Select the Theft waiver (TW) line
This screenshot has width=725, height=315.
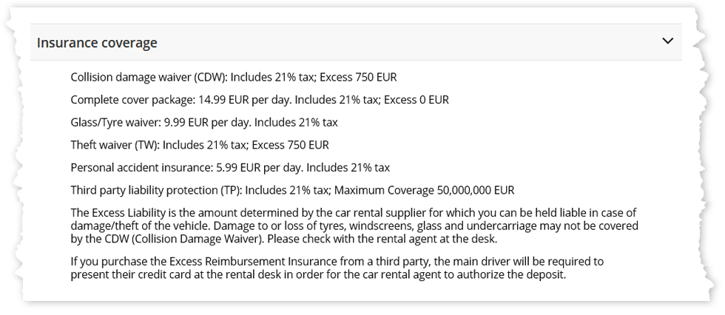pos(200,145)
